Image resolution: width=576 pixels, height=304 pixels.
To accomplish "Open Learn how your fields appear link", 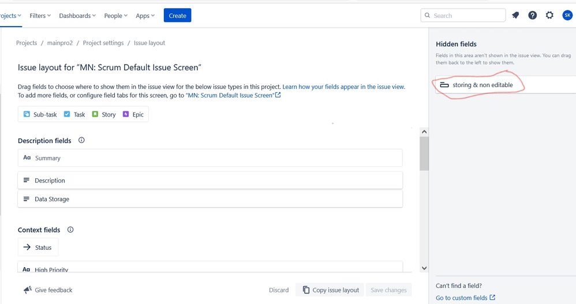I will pyautogui.click(x=343, y=87).
